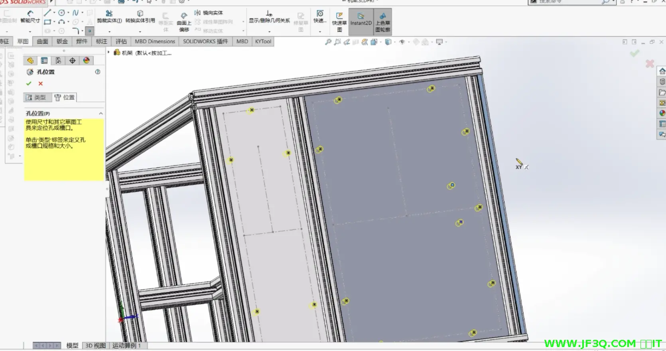Select the 智能尺寸 smart dimension tool

(30, 16)
